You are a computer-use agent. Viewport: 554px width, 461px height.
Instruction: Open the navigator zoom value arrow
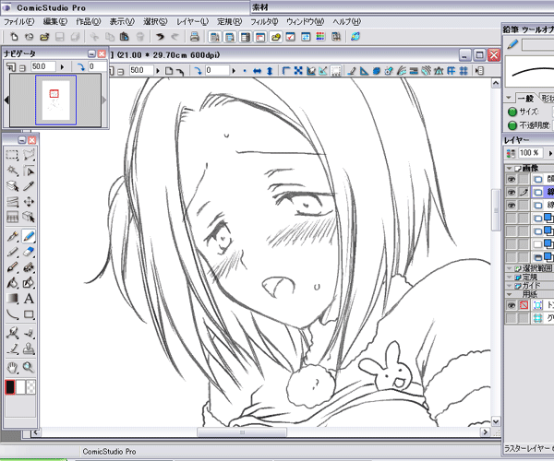pos(62,66)
